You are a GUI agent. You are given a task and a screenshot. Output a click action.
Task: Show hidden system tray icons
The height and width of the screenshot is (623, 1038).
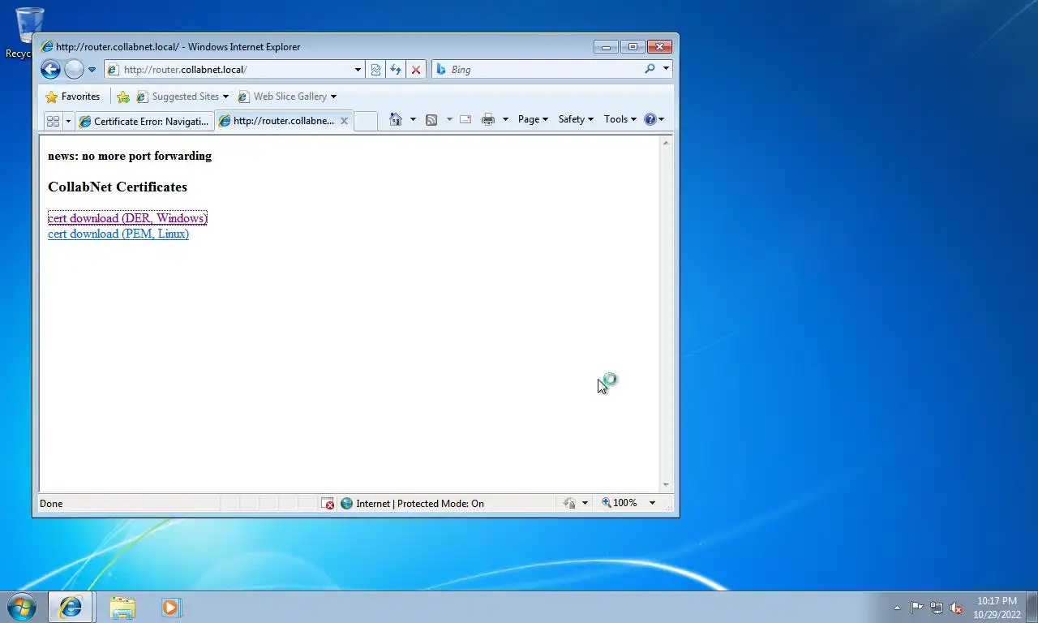pos(897,608)
